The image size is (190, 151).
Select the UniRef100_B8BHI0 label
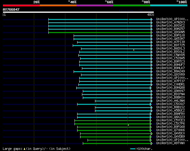[170, 98]
